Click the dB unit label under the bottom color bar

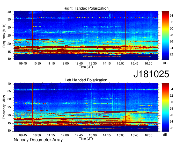(x=165, y=134)
